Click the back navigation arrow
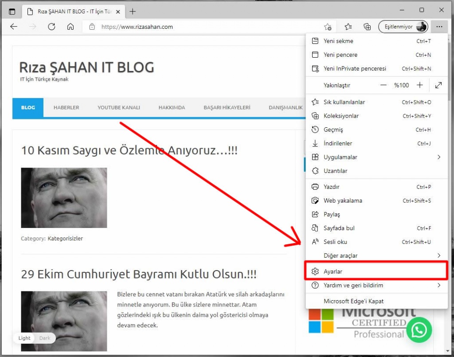This screenshot has width=454, height=357. pyautogui.click(x=14, y=27)
